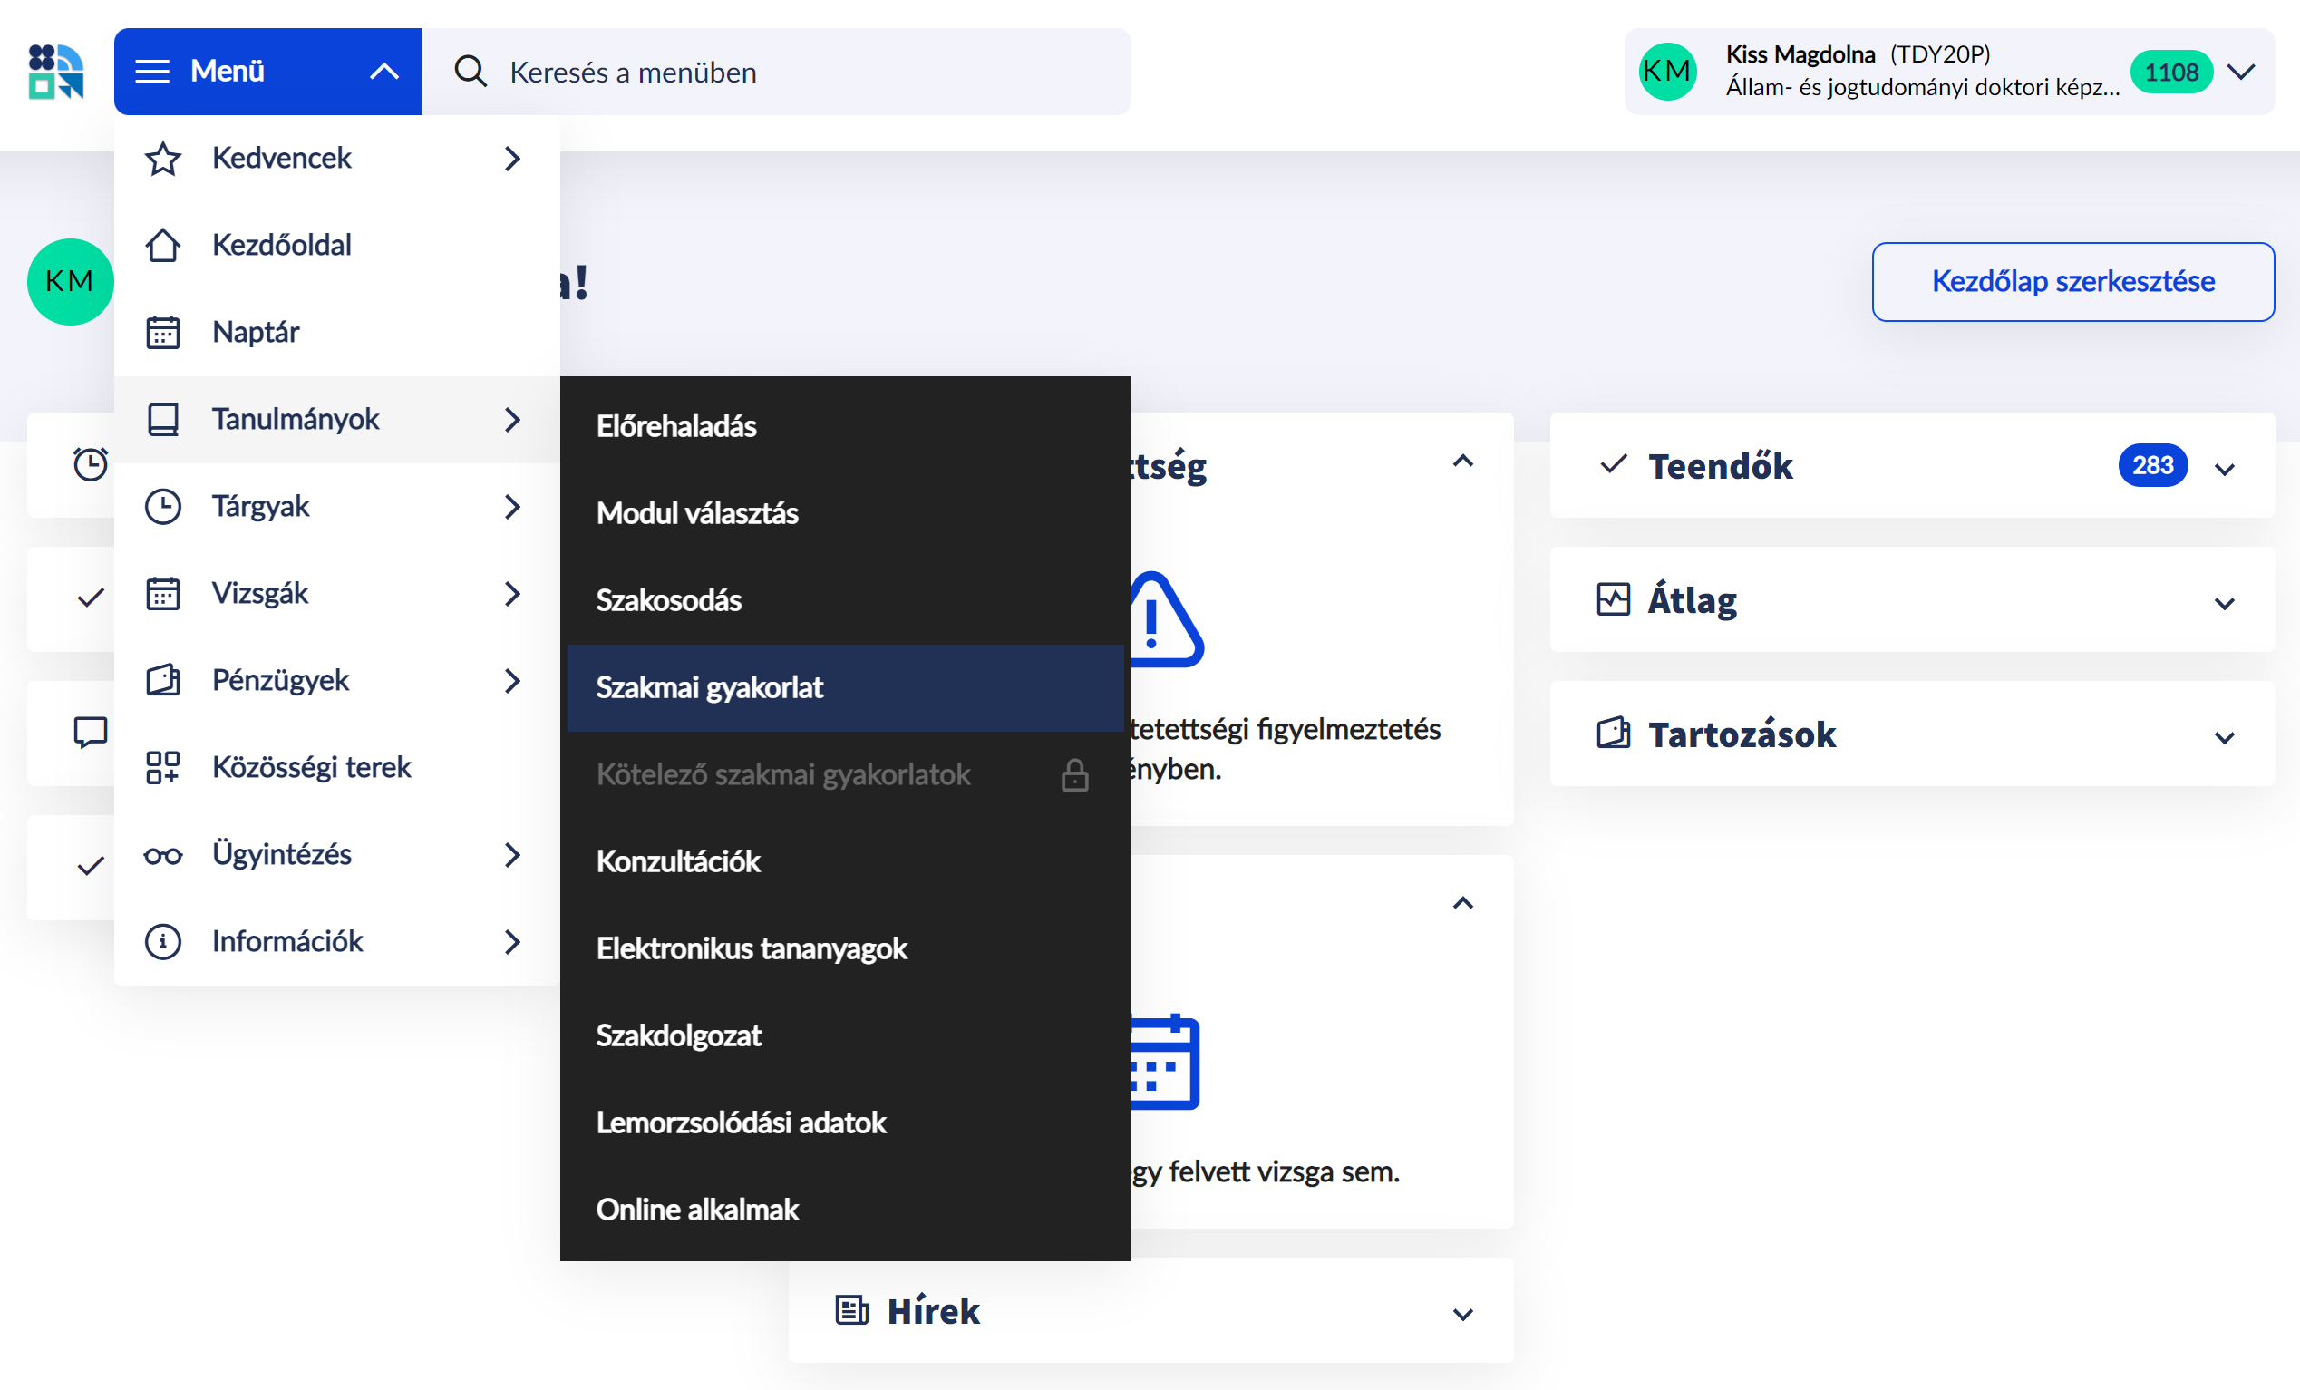Click the Kedvencek star icon
2300x1390 pixels.
[162, 159]
